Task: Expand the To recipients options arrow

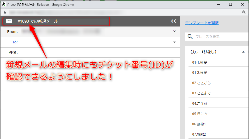Action: [174, 42]
